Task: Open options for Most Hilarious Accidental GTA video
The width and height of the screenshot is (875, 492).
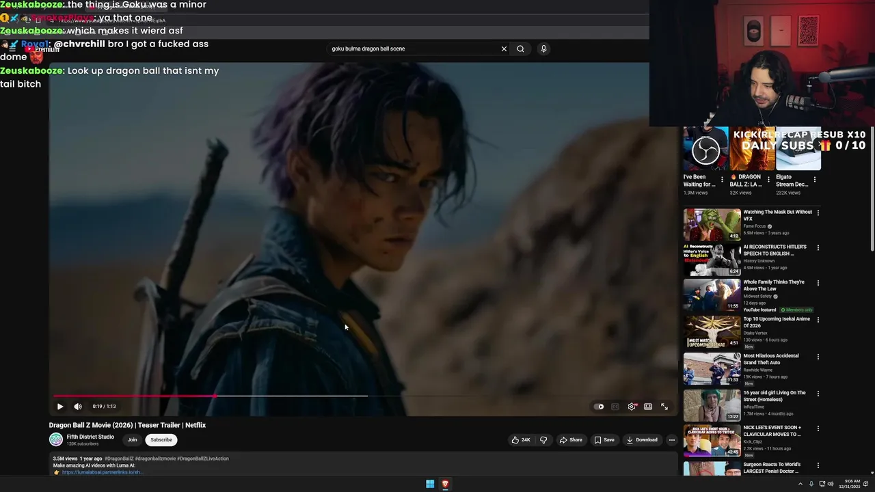Action: pyautogui.click(x=818, y=356)
